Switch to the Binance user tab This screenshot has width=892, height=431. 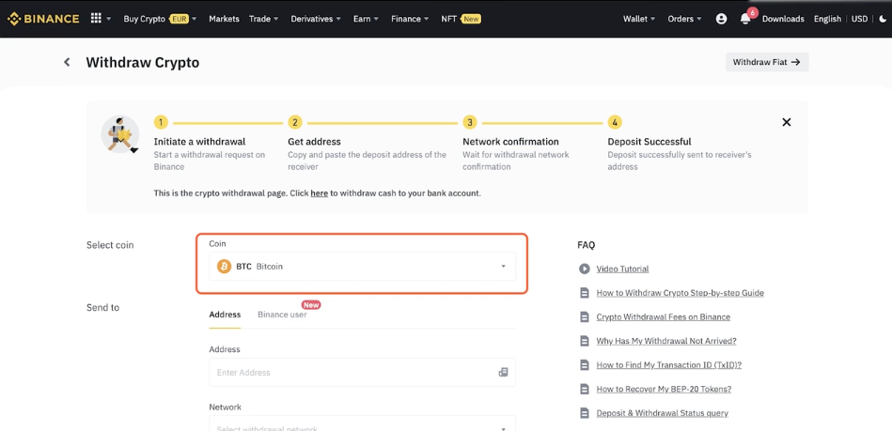pyautogui.click(x=282, y=315)
